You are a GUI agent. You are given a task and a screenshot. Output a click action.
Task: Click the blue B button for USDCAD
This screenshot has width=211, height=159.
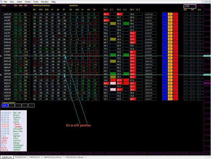pyautogui.click(x=164, y=93)
